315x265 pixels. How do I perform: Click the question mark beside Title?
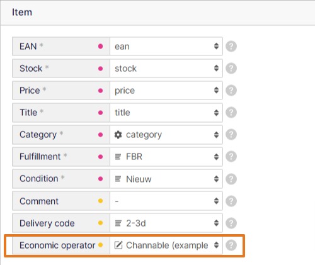click(231, 113)
